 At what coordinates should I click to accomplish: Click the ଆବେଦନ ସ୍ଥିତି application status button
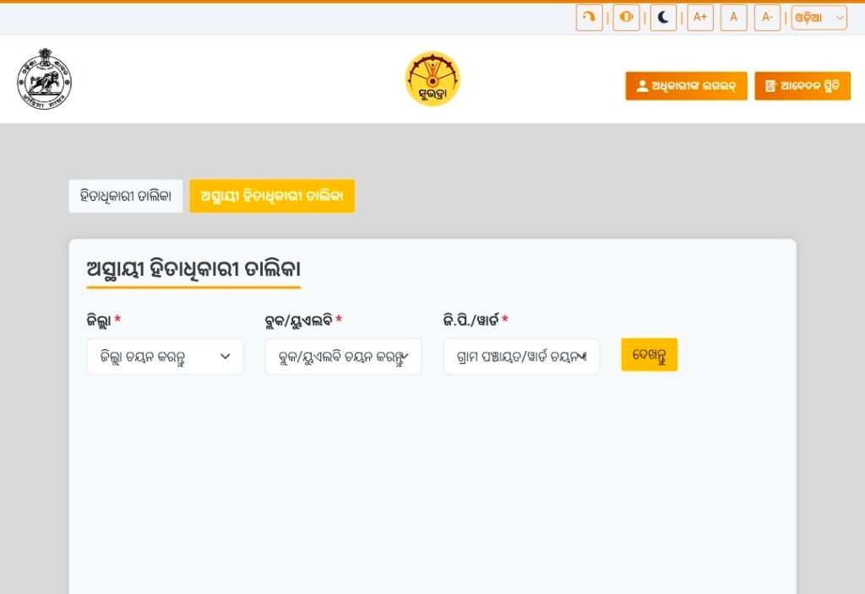click(x=802, y=86)
